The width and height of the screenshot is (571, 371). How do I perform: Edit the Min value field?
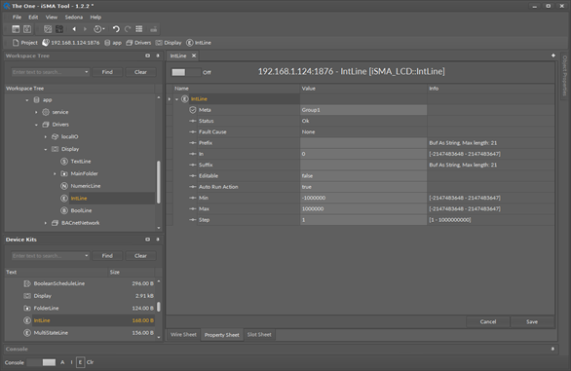363,198
